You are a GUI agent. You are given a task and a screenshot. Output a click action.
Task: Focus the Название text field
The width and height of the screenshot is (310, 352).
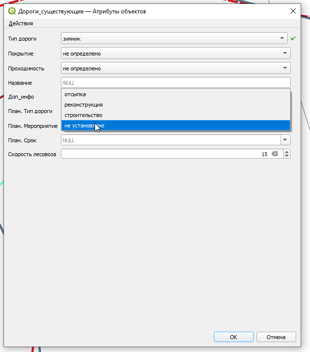[176, 82]
